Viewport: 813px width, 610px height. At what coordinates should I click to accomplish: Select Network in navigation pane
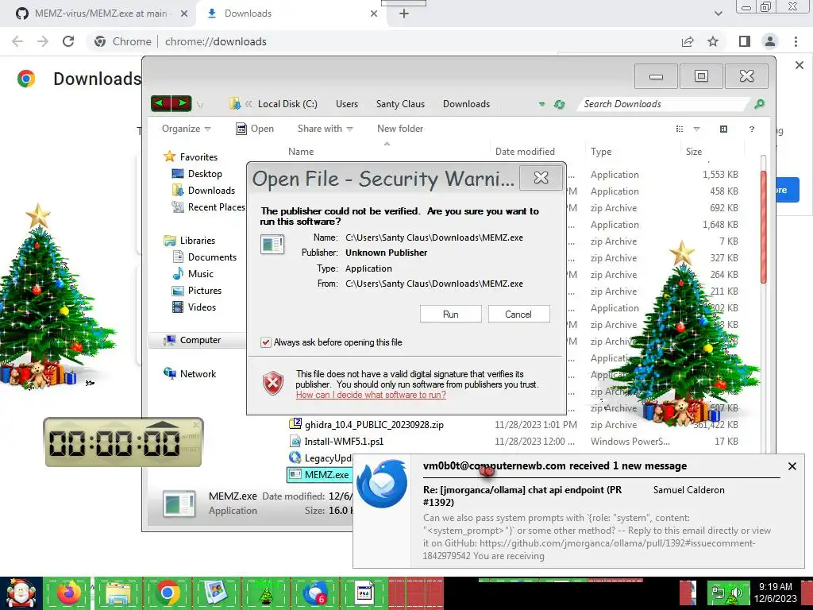coord(189,373)
